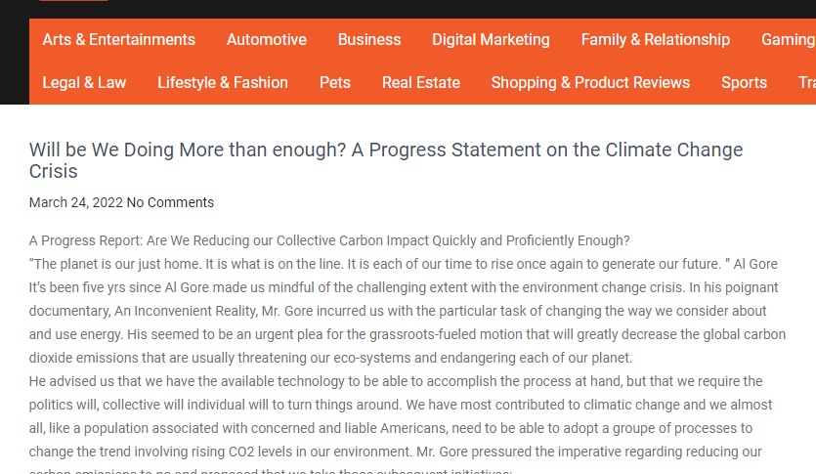Open the Arts & Entertainments category

[118, 39]
